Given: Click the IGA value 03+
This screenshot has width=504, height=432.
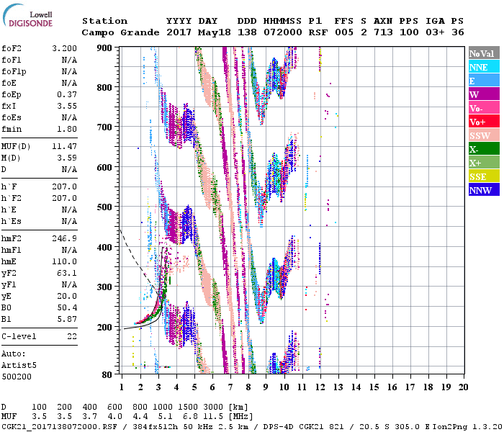Looking at the screenshot, I should (435, 32).
